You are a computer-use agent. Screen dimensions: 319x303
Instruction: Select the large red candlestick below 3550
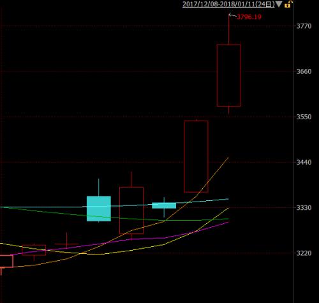coord(196,156)
